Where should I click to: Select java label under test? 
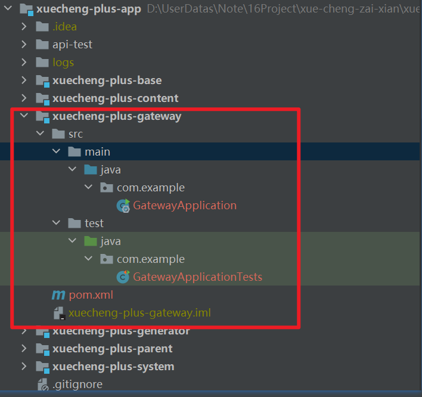coord(111,241)
